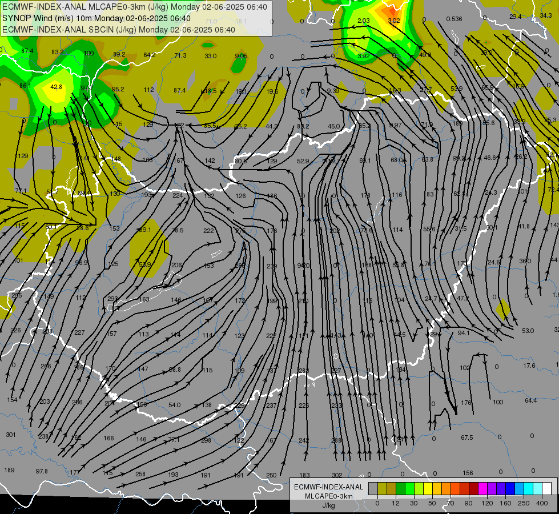Click the dark green legend swatch
The height and width of the screenshot is (514, 559).
(x=400, y=488)
